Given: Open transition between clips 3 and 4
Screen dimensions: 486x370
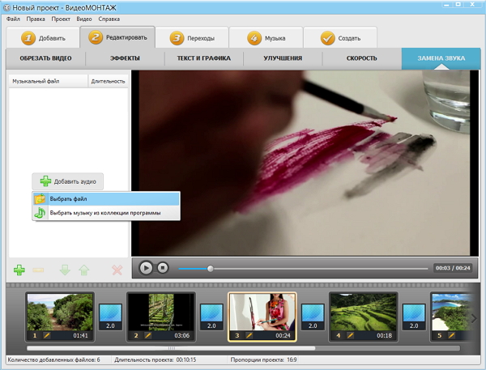Looking at the screenshot, I should pos(313,317).
